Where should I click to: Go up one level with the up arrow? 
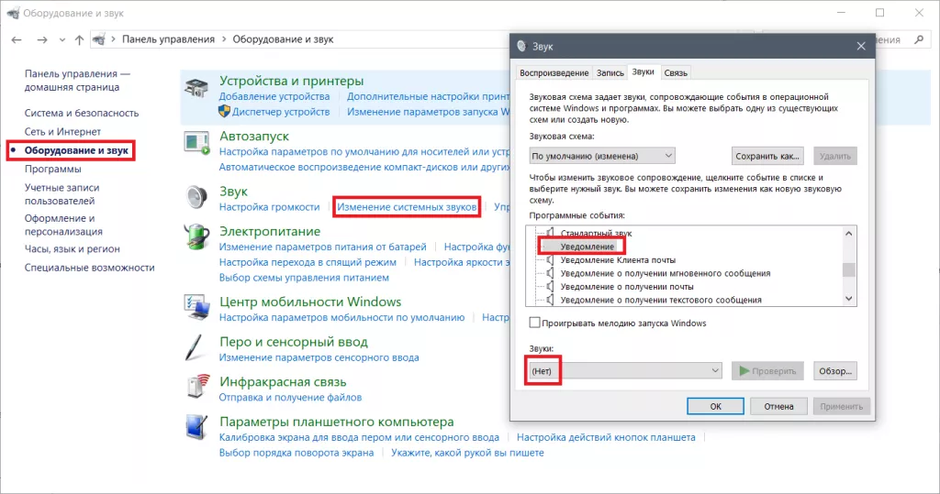[79, 39]
